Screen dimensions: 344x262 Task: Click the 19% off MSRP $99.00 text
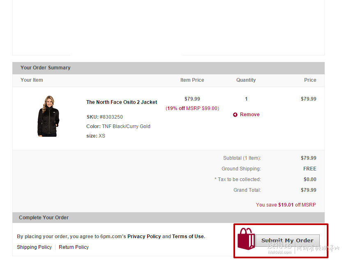point(192,108)
